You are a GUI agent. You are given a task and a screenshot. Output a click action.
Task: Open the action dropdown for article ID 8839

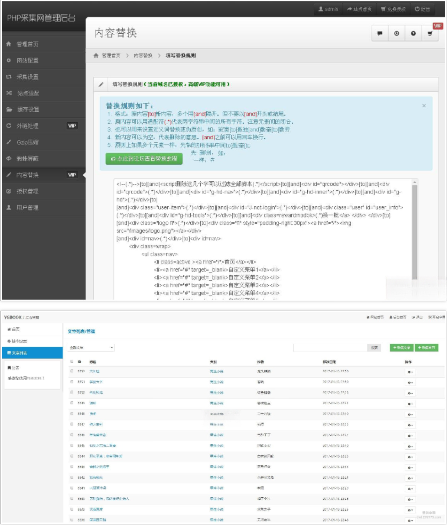[410, 510]
